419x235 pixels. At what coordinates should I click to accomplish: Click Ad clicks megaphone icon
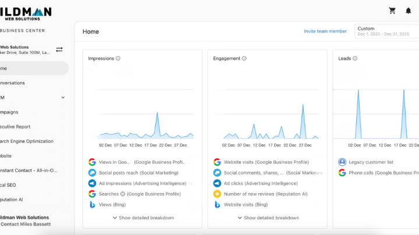click(217, 183)
